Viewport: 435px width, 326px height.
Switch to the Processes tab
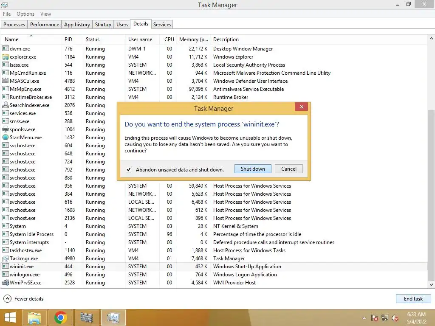coord(14,24)
